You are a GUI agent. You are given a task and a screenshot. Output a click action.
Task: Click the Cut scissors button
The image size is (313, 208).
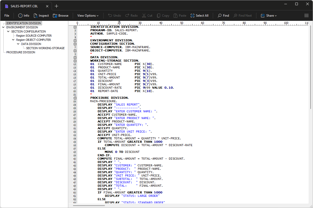point(147,16)
